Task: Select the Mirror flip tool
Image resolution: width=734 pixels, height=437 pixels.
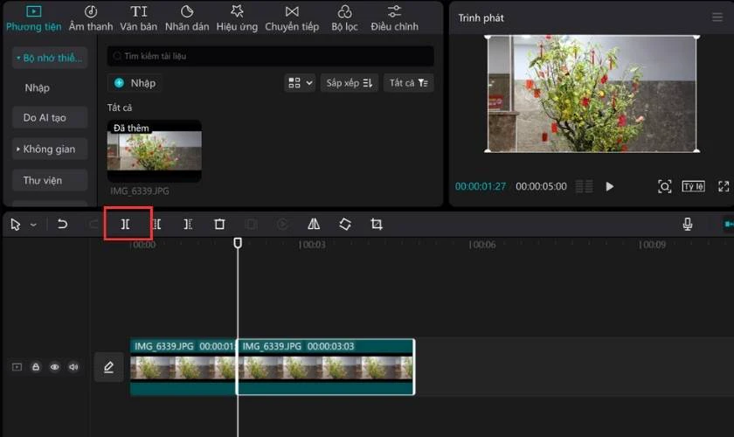Action: (314, 225)
